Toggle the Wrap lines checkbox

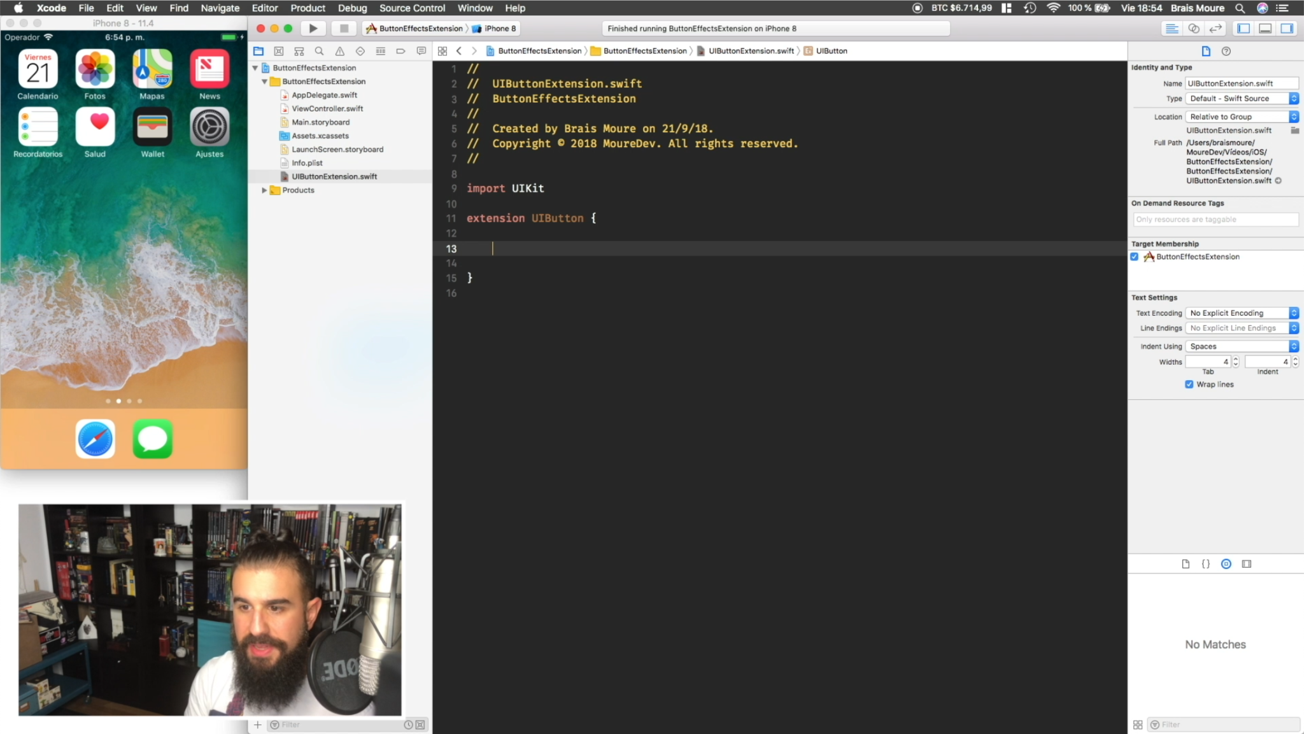click(x=1189, y=385)
